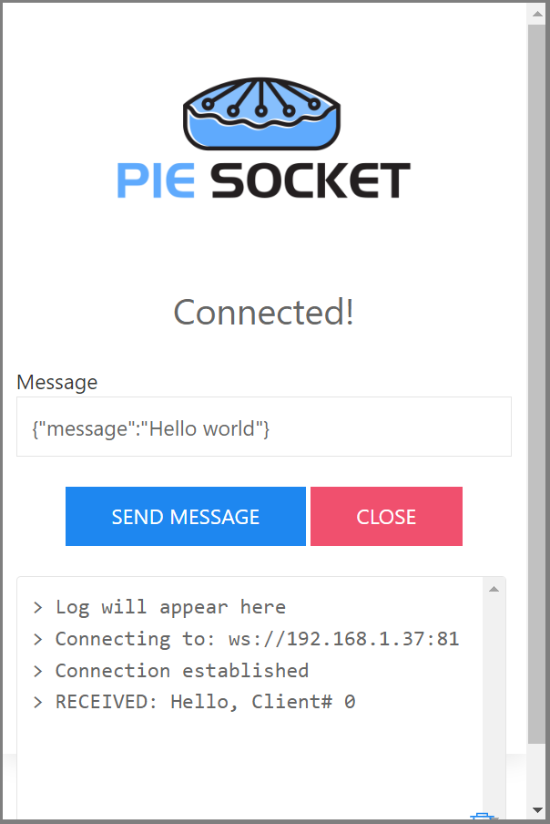Close the WebSocket connection with CLOSE
550x824 pixels.
click(386, 516)
